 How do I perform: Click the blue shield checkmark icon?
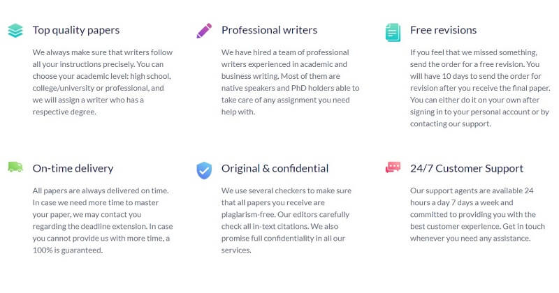pos(204,170)
